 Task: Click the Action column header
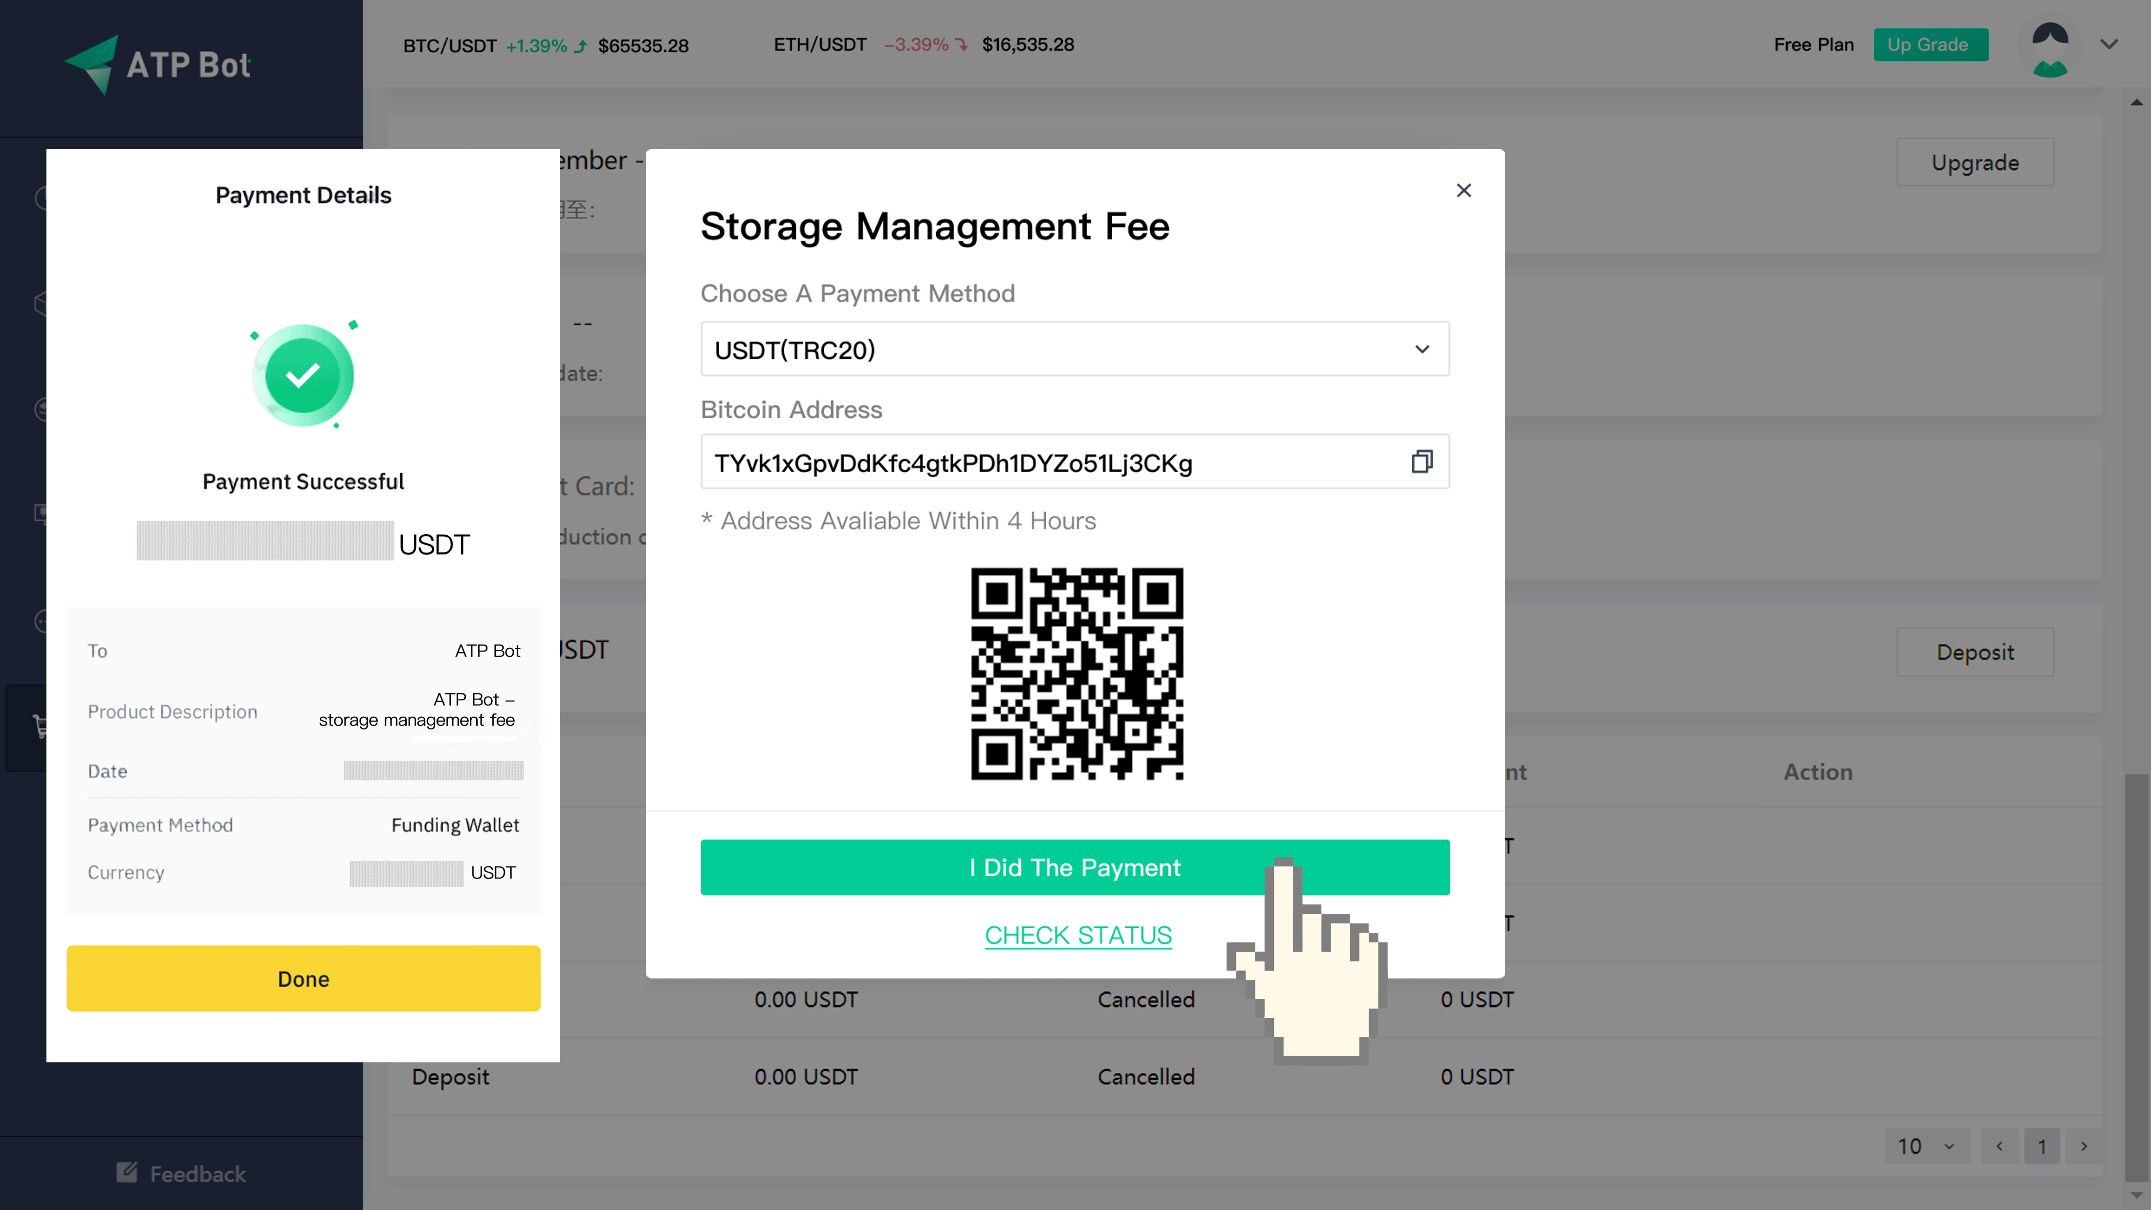coord(1818,772)
